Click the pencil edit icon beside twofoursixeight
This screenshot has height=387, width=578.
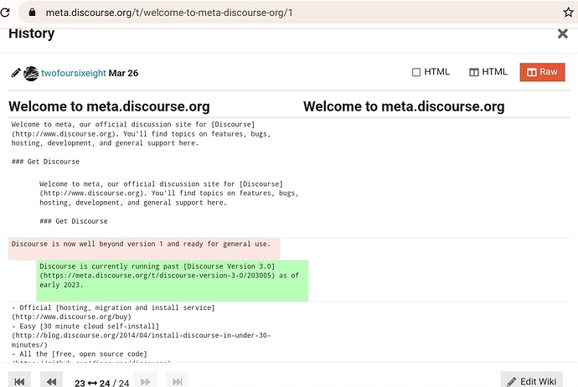pos(15,73)
